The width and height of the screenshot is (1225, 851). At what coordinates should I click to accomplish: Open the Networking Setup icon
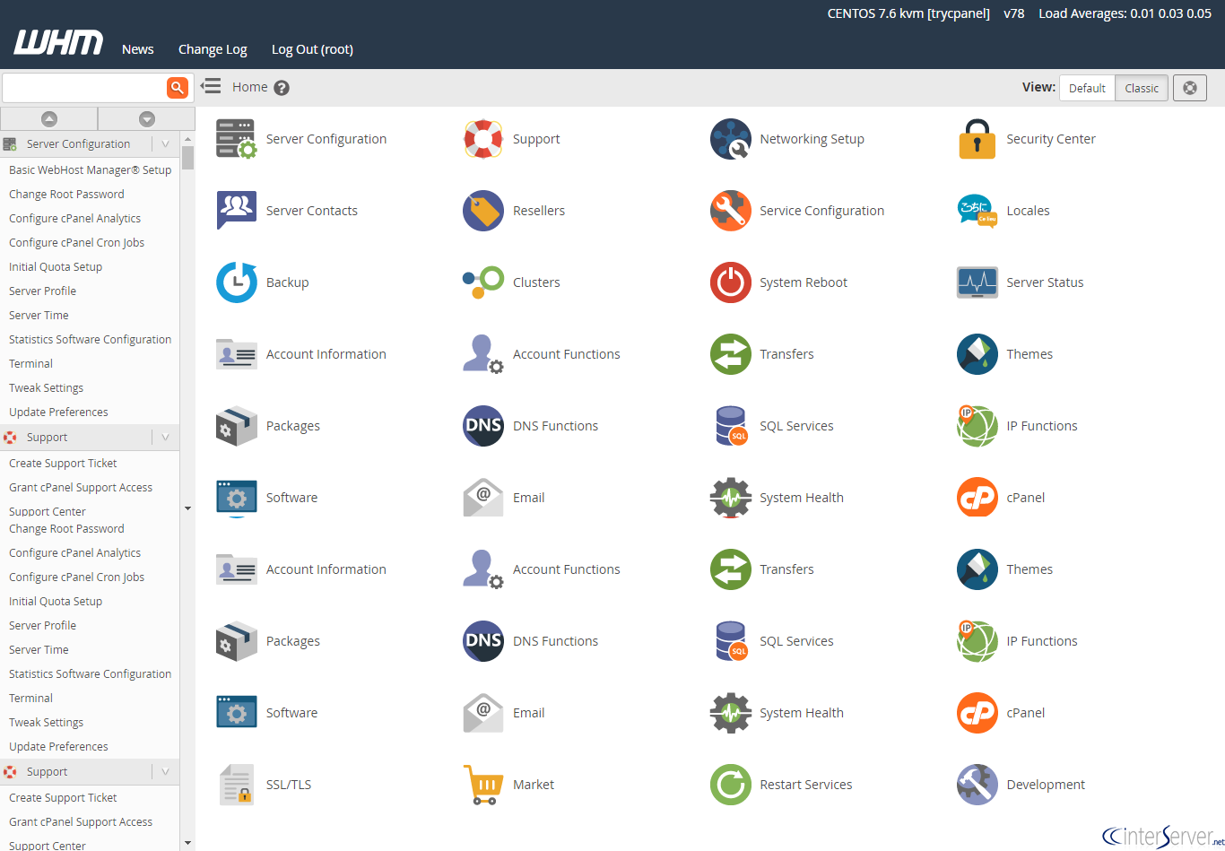pos(730,139)
